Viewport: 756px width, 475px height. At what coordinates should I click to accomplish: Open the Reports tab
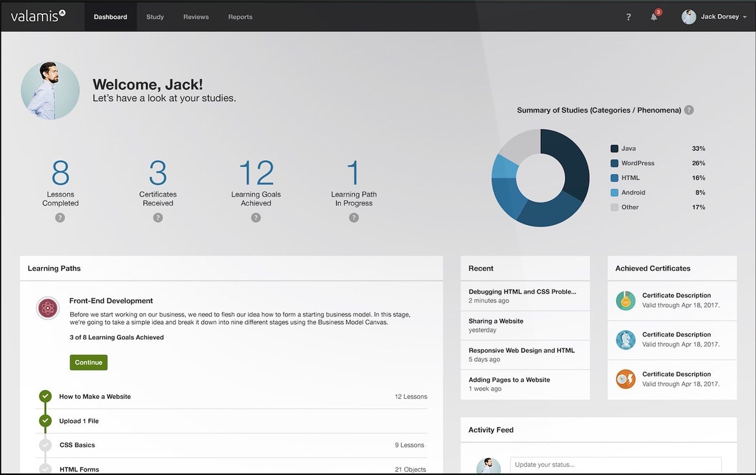pos(240,17)
